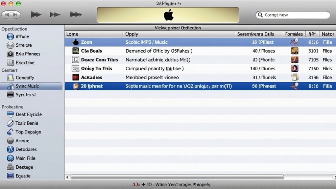Click the Top Depsign icon
Viewport: 336px width, 189px height.
tap(10, 132)
